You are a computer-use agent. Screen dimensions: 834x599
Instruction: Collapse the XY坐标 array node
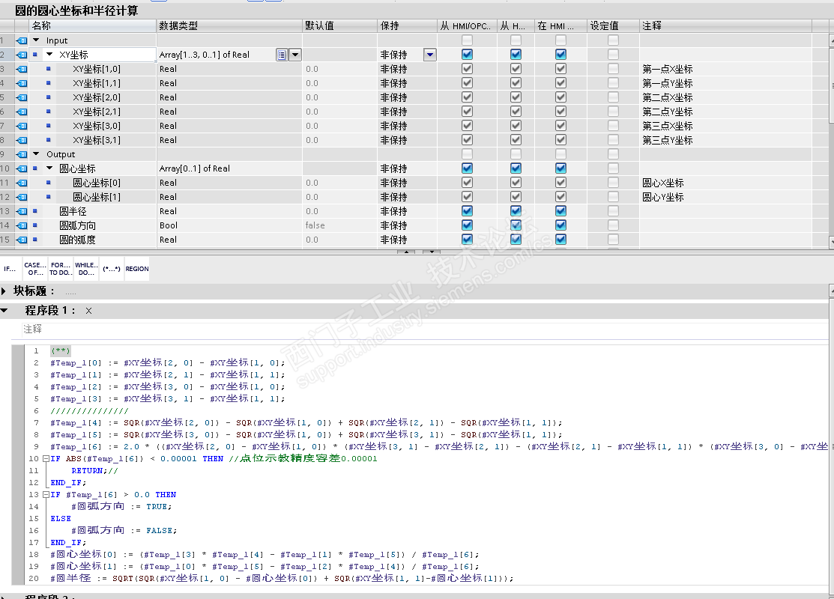coord(49,55)
